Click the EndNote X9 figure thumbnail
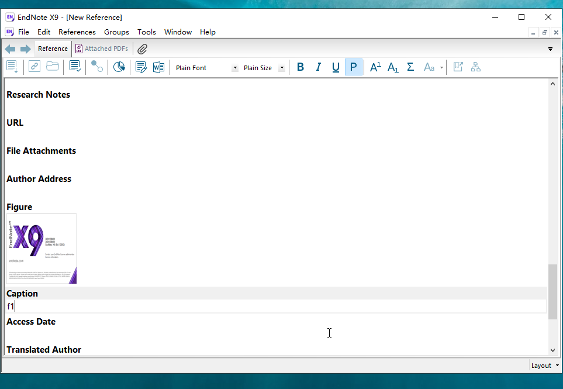The image size is (563, 389). click(x=42, y=249)
